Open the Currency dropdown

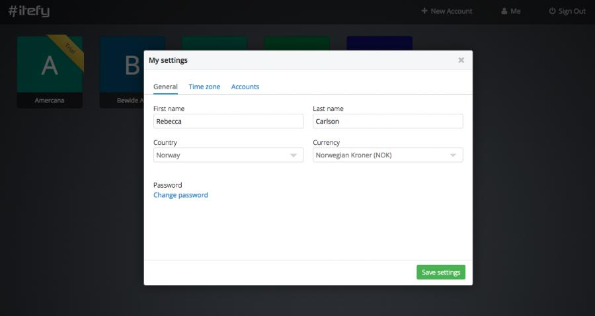(387, 155)
